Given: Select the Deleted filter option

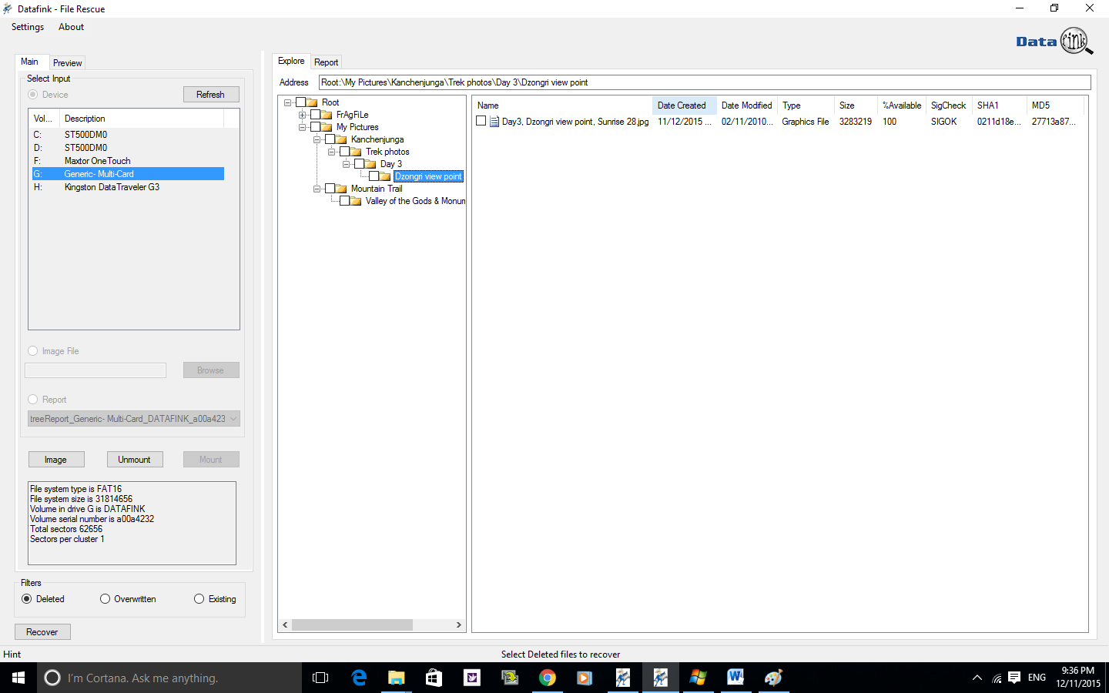Looking at the screenshot, I should [27, 599].
